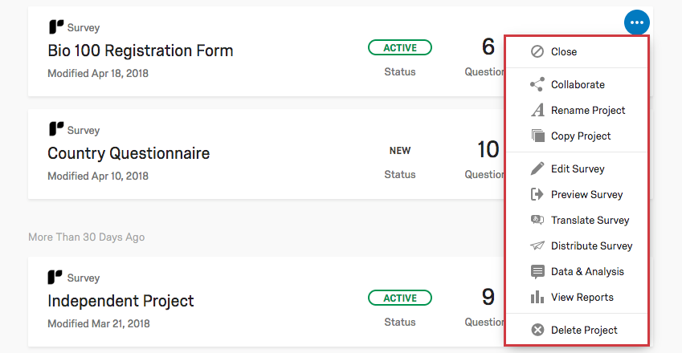Image resolution: width=682 pixels, height=353 pixels.
Task: Click the Preview Survey arrow icon
Action: 537,194
